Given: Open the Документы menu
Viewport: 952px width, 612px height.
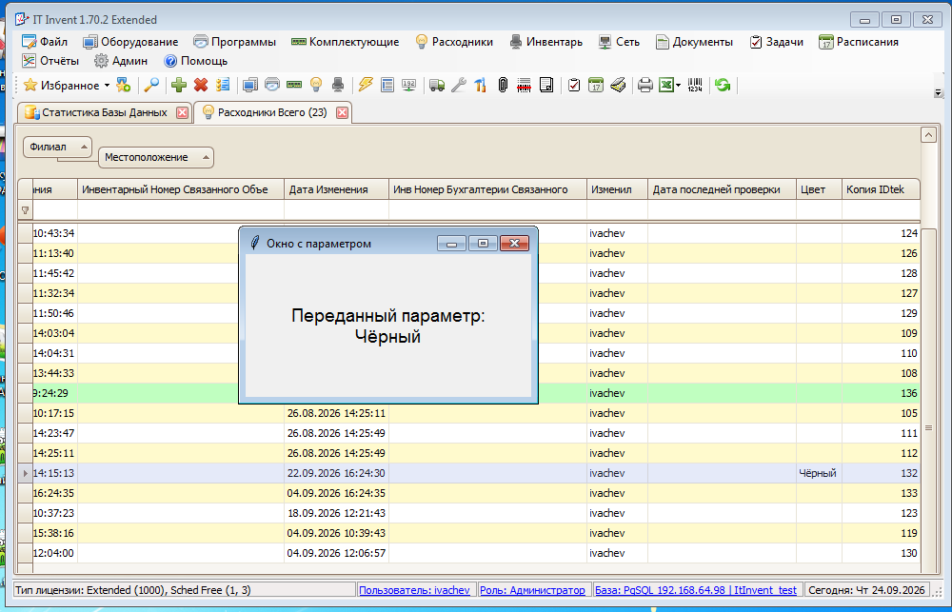Looking at the screenshot, I should pyautogui.click(x=695, y=42).
